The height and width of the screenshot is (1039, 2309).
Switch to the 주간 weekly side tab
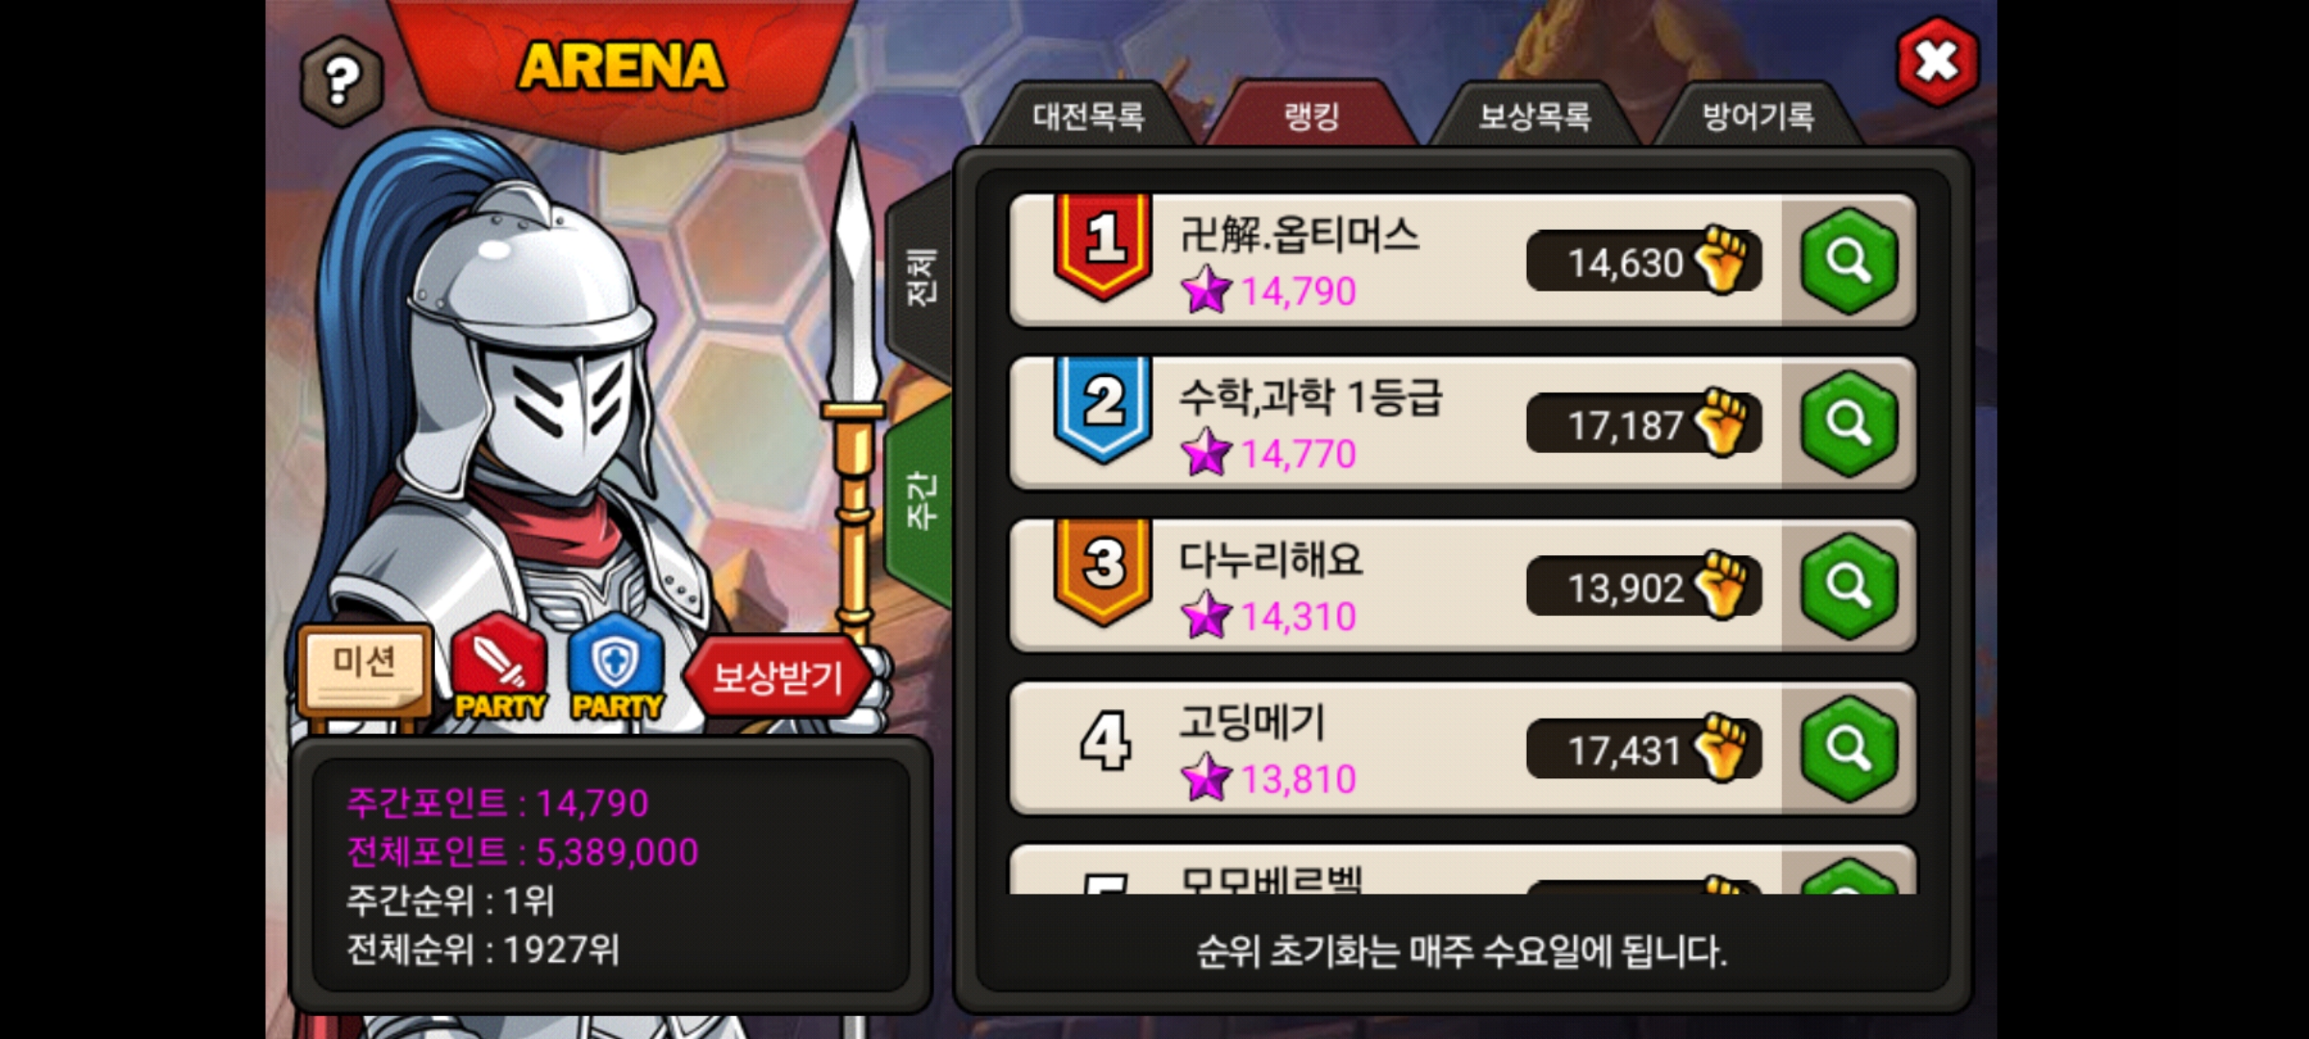(x=921, y=500)
